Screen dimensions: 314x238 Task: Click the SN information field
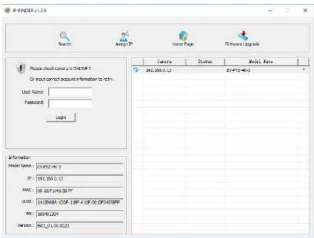click(x=80, y=214)
